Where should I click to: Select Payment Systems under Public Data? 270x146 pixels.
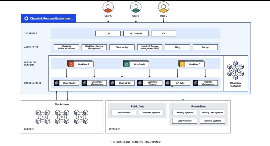pyautogui.click(x=151, y=112)
